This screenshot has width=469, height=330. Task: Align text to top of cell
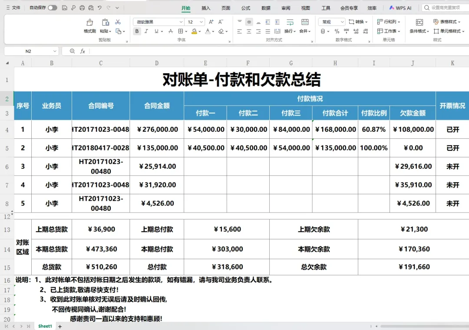click(x=240, y=22)
